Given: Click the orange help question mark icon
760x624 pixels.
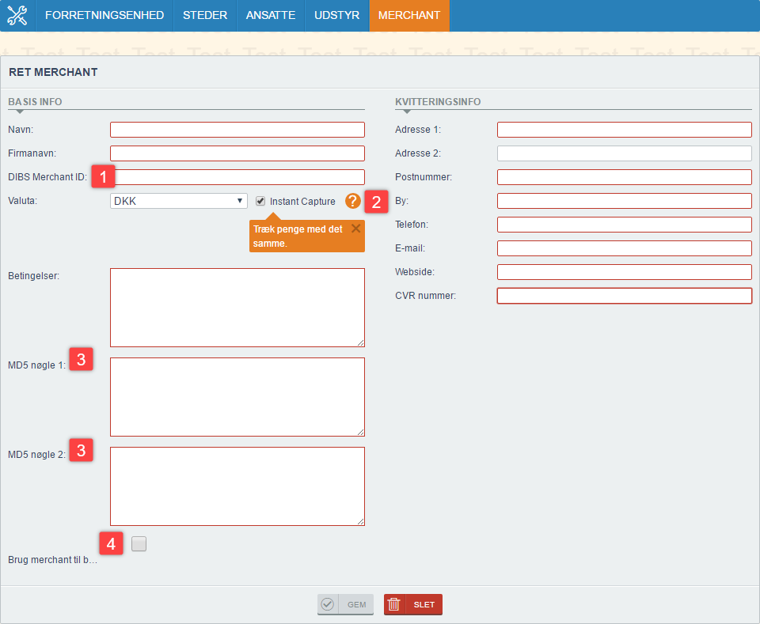Looking at the screenshot, I should 353,201.
